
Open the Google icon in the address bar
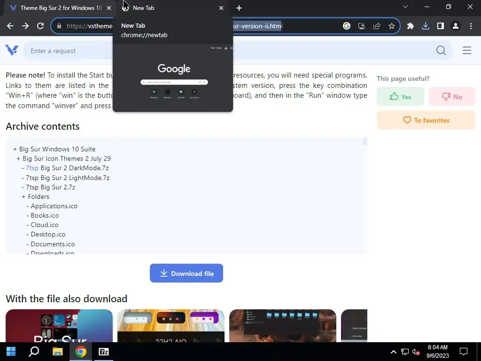pyautogui.click(x=346, y=26)
